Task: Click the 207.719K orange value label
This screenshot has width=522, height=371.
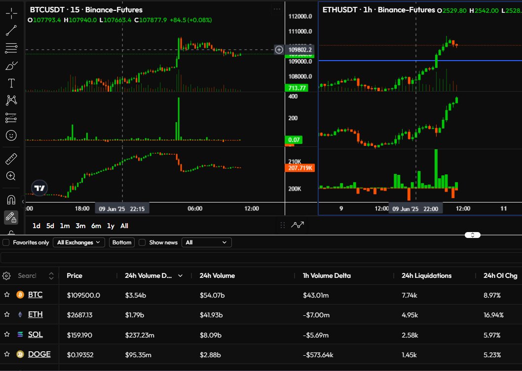Action: [299, 168]
